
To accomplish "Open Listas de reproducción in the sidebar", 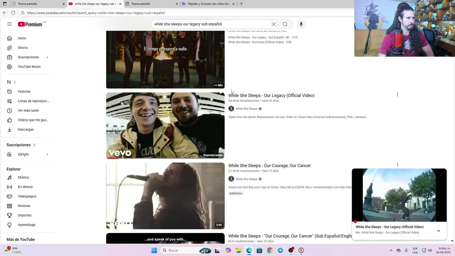I will click(x=28, y=101).
